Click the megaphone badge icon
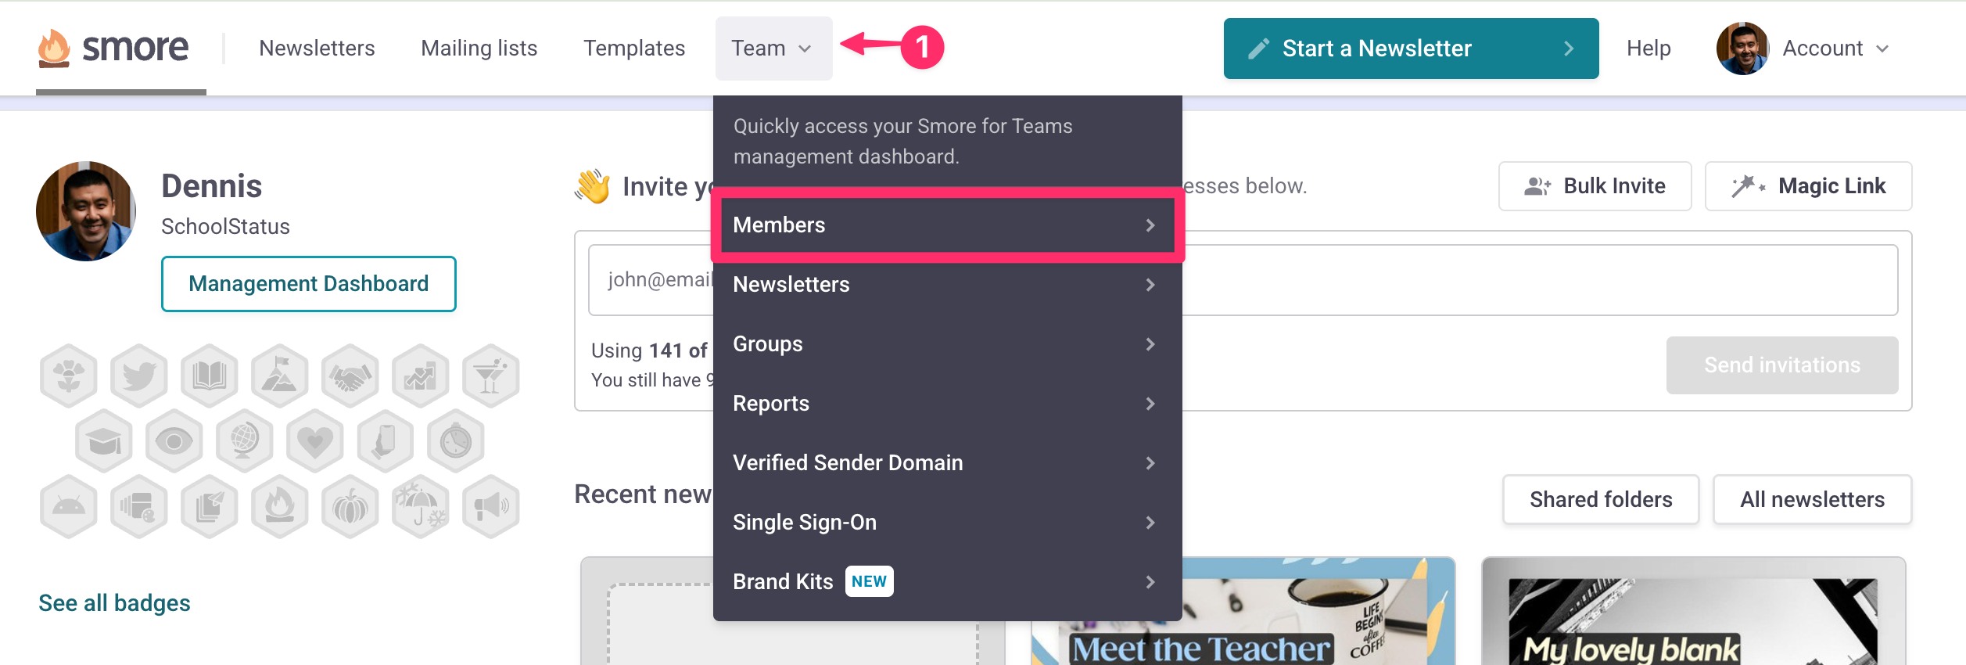This screenshot has width=1966, height=665. click(491, 507)
